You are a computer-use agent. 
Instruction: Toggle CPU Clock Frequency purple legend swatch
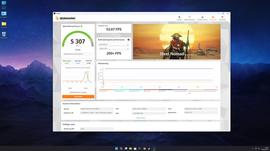click(x=180, y=89)
